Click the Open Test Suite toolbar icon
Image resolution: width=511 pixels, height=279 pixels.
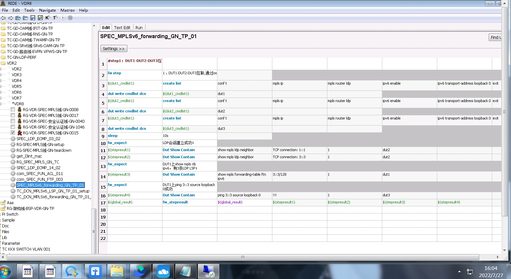[x=18, y=18]
